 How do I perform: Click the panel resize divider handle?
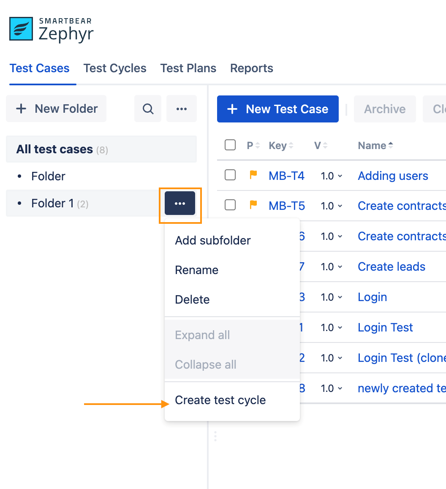215,436
